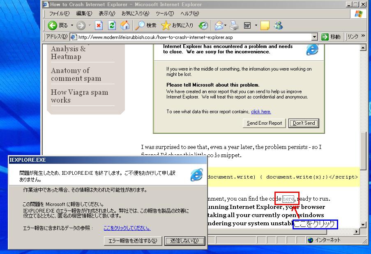Click "Don't Send" in the page image

[x=304, y=123]
